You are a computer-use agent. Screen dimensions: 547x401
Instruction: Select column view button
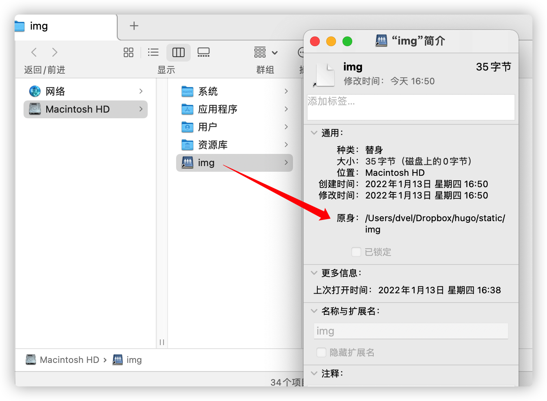point(178,52)
